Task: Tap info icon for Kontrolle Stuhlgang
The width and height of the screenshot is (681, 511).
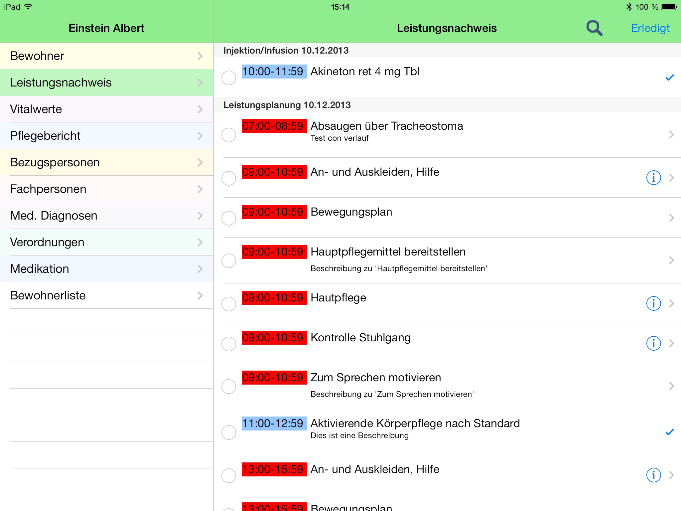Action: (653, 343)
